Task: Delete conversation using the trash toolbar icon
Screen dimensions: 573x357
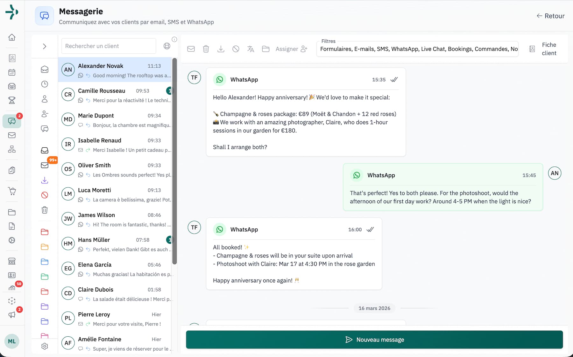Action: [206, 49]
